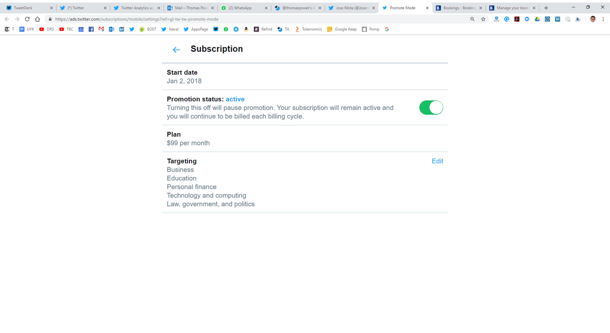Viewport: 610px width, 333px height.
Task: Open the Outlook bookmark icon
Action: 111,29
